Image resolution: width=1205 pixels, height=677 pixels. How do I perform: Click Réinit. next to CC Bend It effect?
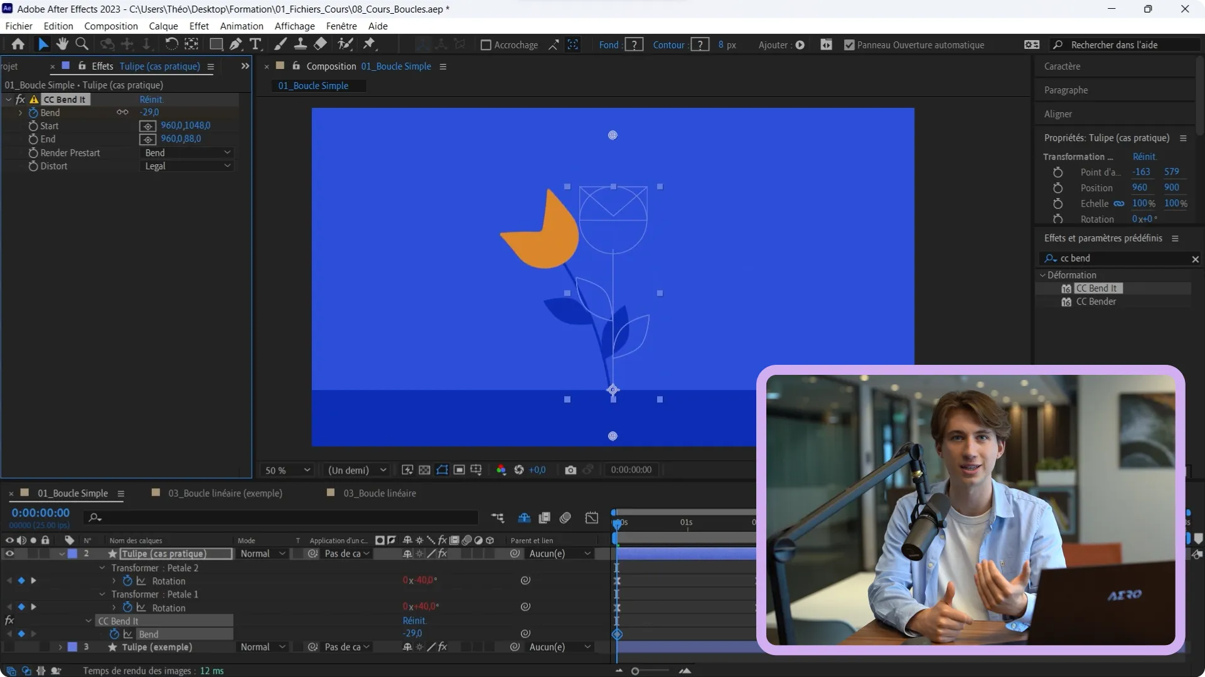pyautogui.click(x=151, y=100)
